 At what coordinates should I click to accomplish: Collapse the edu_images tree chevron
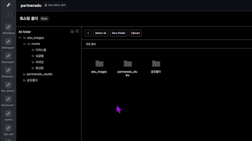point(20,38)
